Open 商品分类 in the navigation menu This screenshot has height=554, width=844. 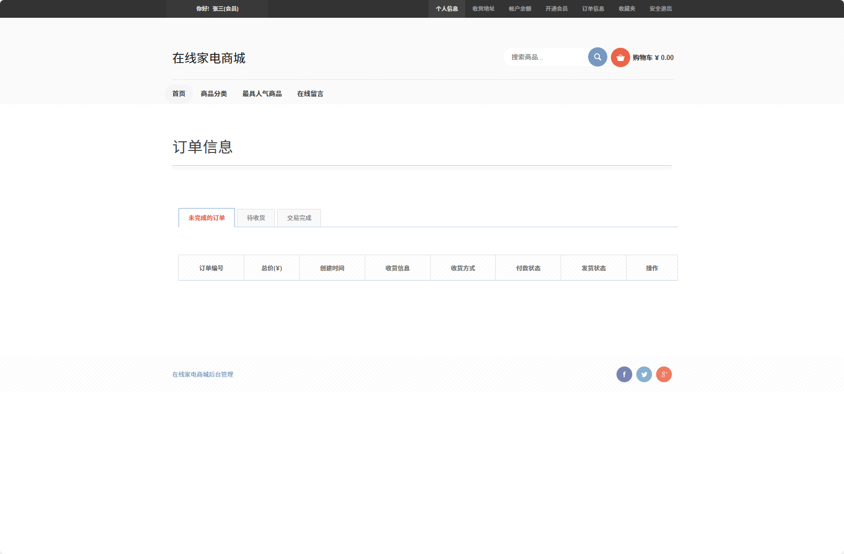214,94
